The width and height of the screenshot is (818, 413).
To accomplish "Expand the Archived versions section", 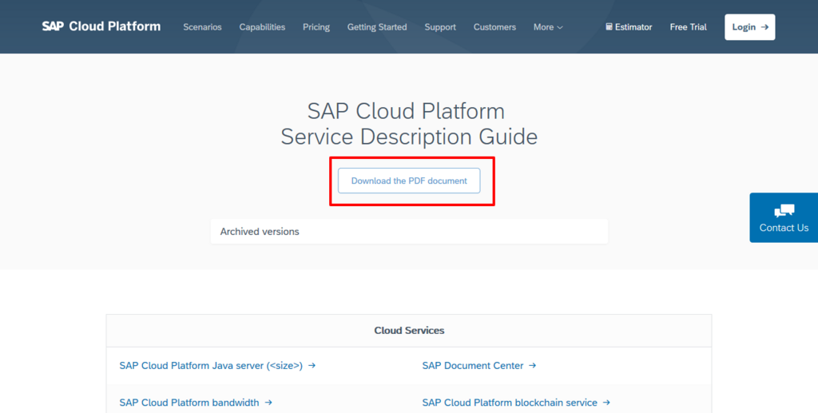I will [x=409, y=232].
